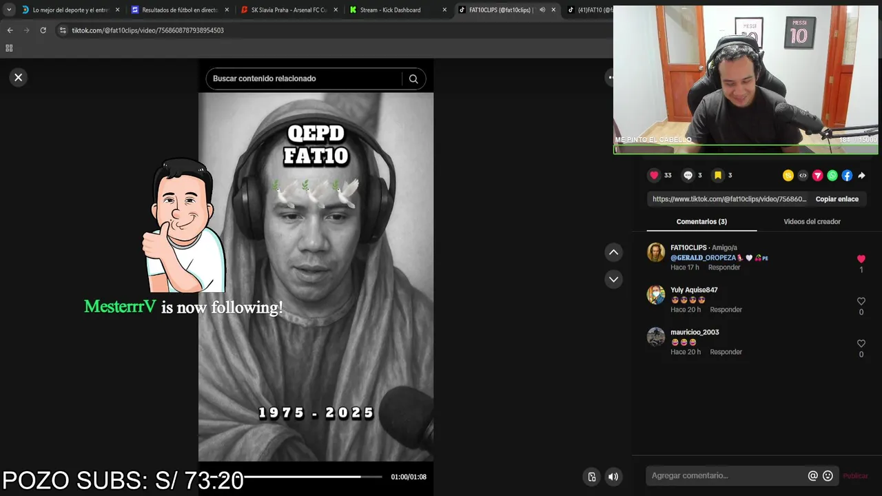Screen dimensions: 882x496
Task: Close the Resultados de fútbol tab
Action: (227, 10)
